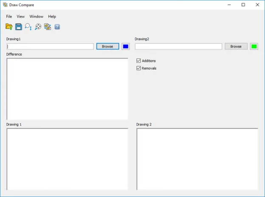Select the zoom magnifier tool icon

pyautogui.click(x=28, y=27)
